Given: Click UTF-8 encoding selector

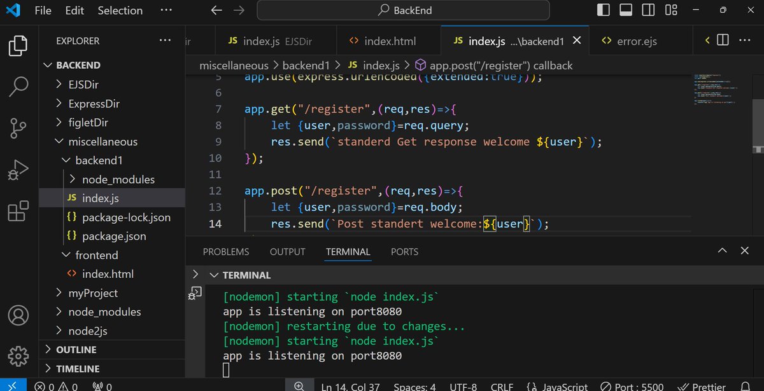Looking at the screenshot, I should click(464, 386).
